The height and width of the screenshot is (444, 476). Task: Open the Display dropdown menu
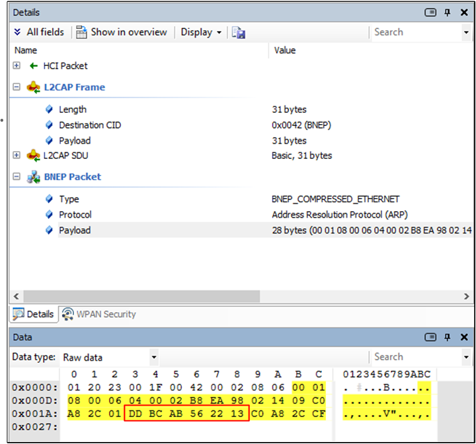click(201, 32)
